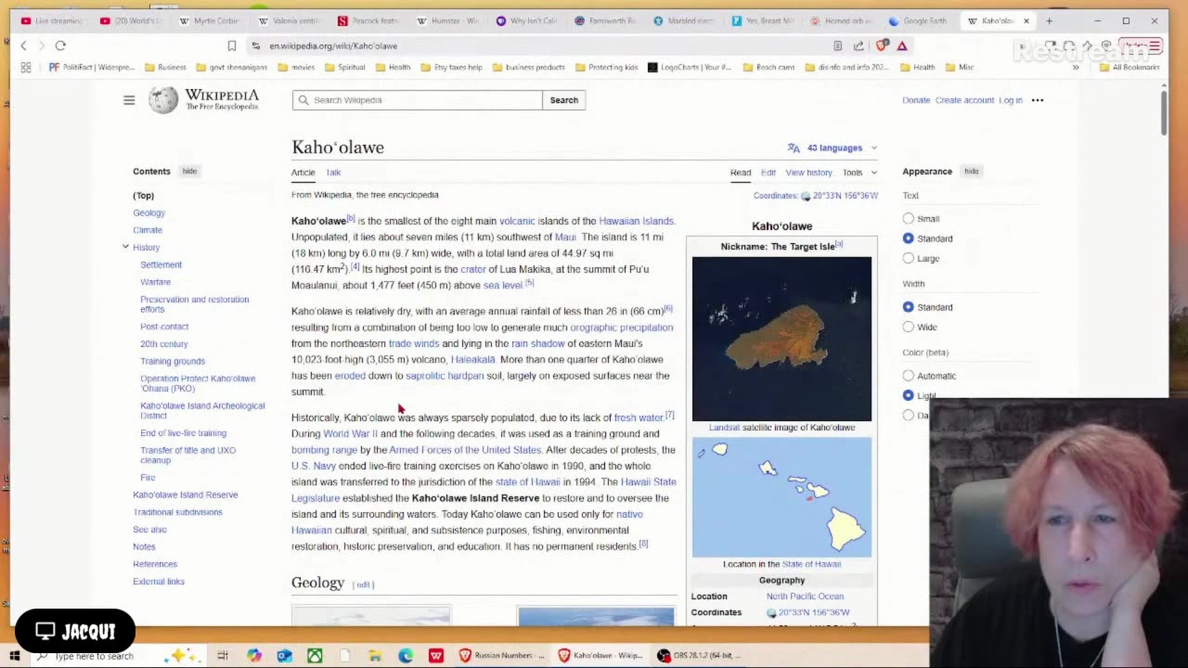
Task: Open the Brave Shields icon in address bar
Action: [882, 45]
